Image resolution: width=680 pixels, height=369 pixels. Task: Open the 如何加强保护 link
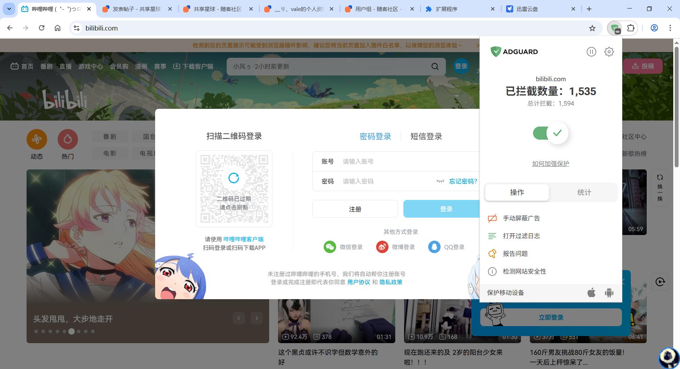click(550, 163)
